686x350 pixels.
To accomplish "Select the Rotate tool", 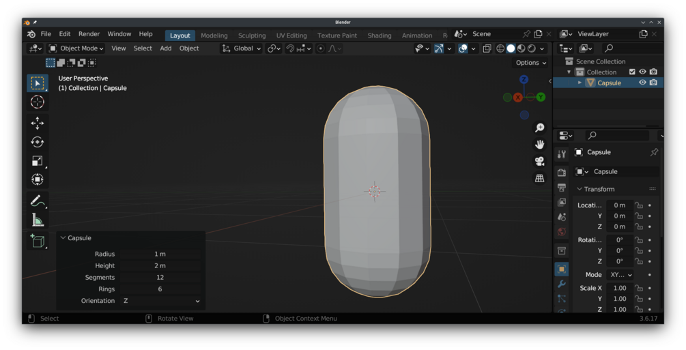I will tap(37, 142).
